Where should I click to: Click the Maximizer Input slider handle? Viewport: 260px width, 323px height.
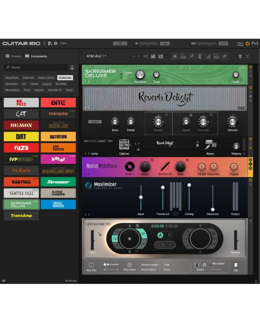(x=141, y=197)
